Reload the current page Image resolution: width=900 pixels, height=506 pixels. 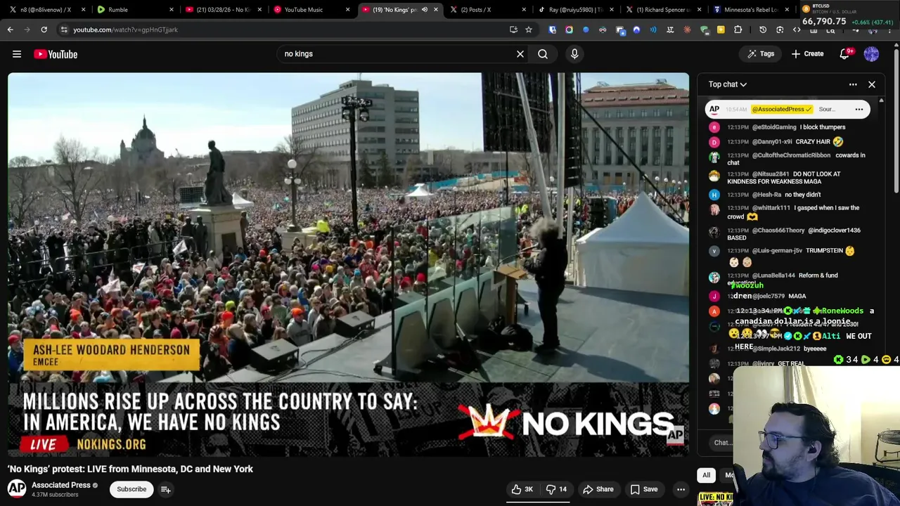[44, 30]
